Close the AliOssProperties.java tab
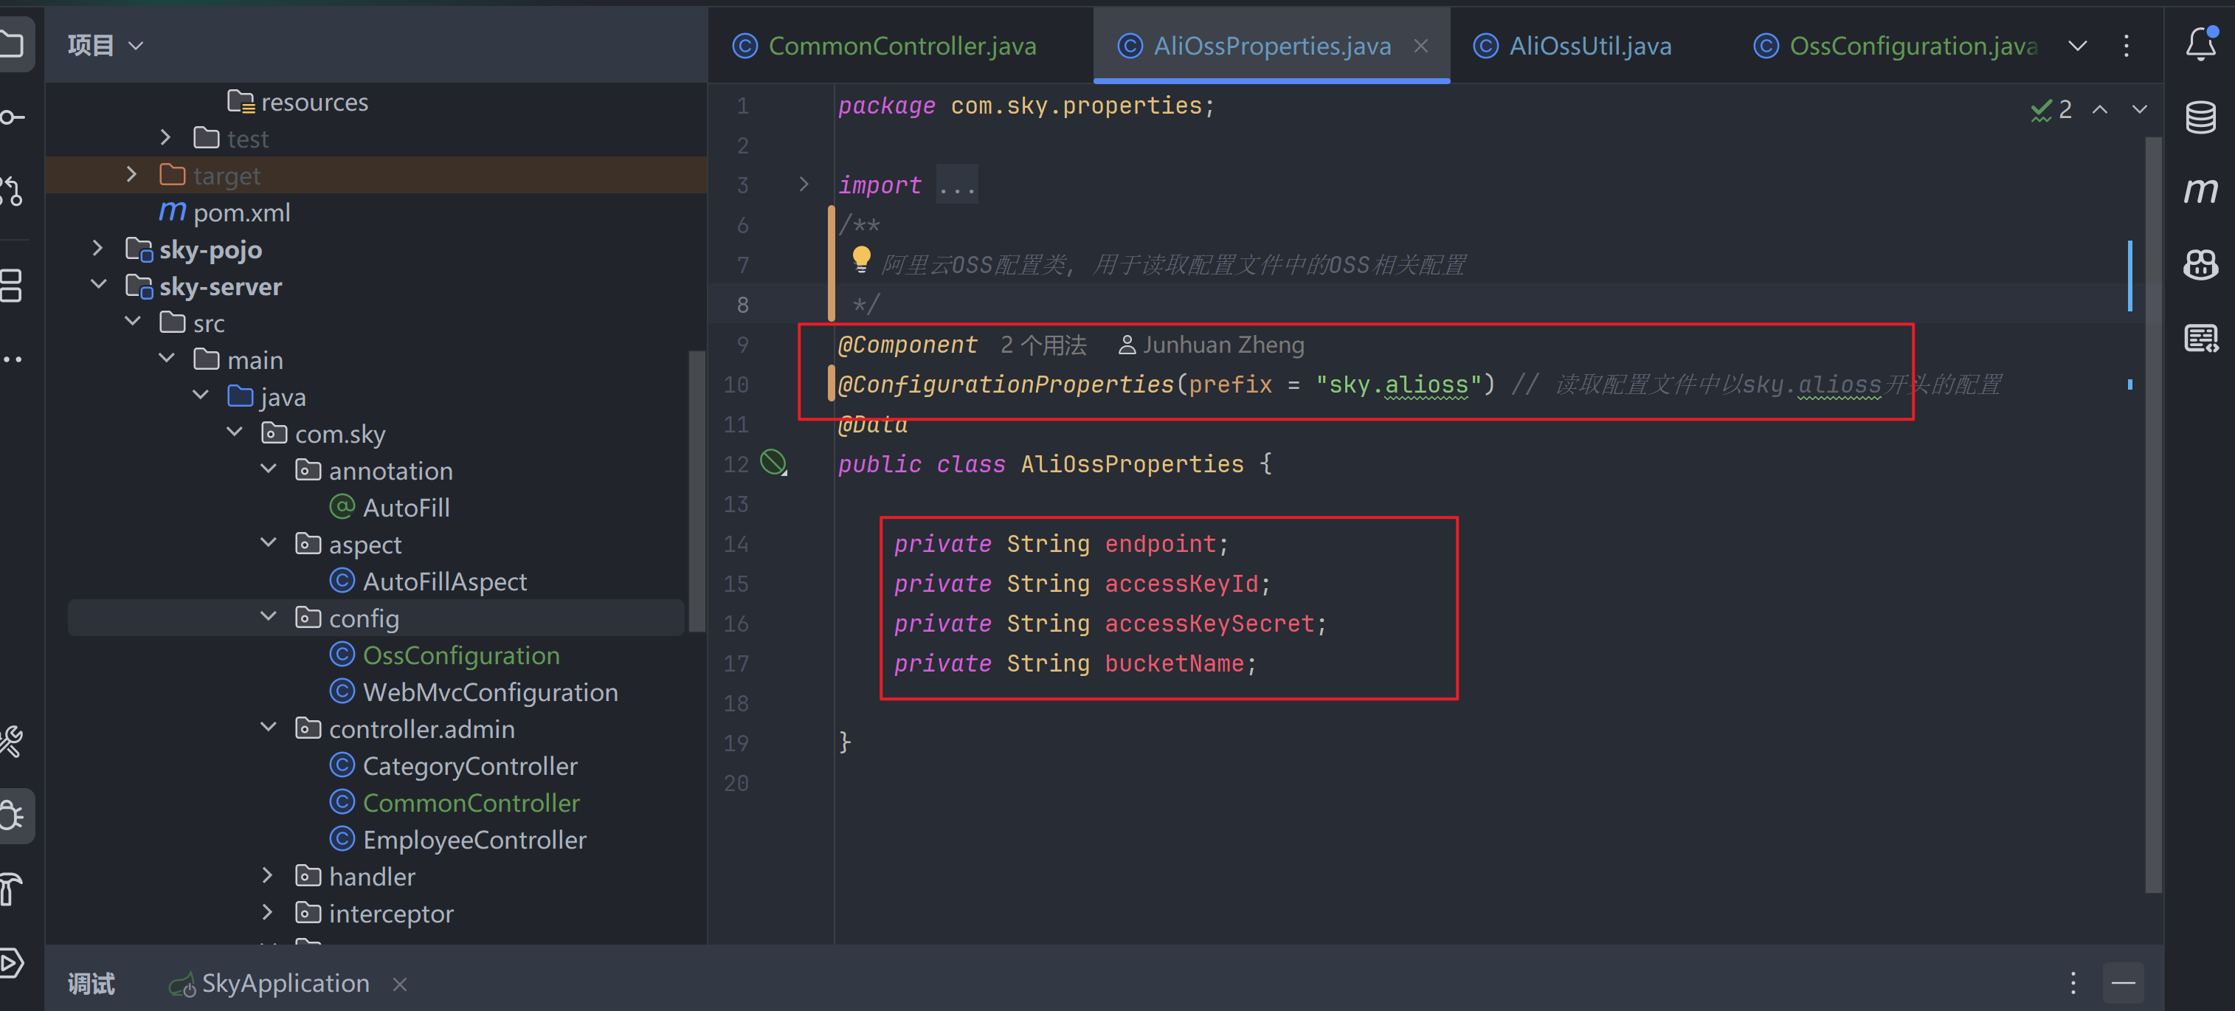This screenshot has width=2235, height=1011. [x=1420, y=45]
